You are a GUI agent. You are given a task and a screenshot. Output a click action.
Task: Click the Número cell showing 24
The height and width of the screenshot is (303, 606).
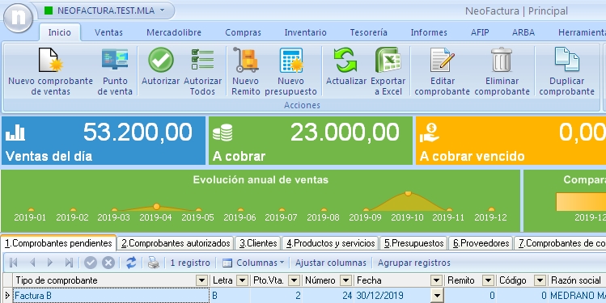(x=328, y=296)
